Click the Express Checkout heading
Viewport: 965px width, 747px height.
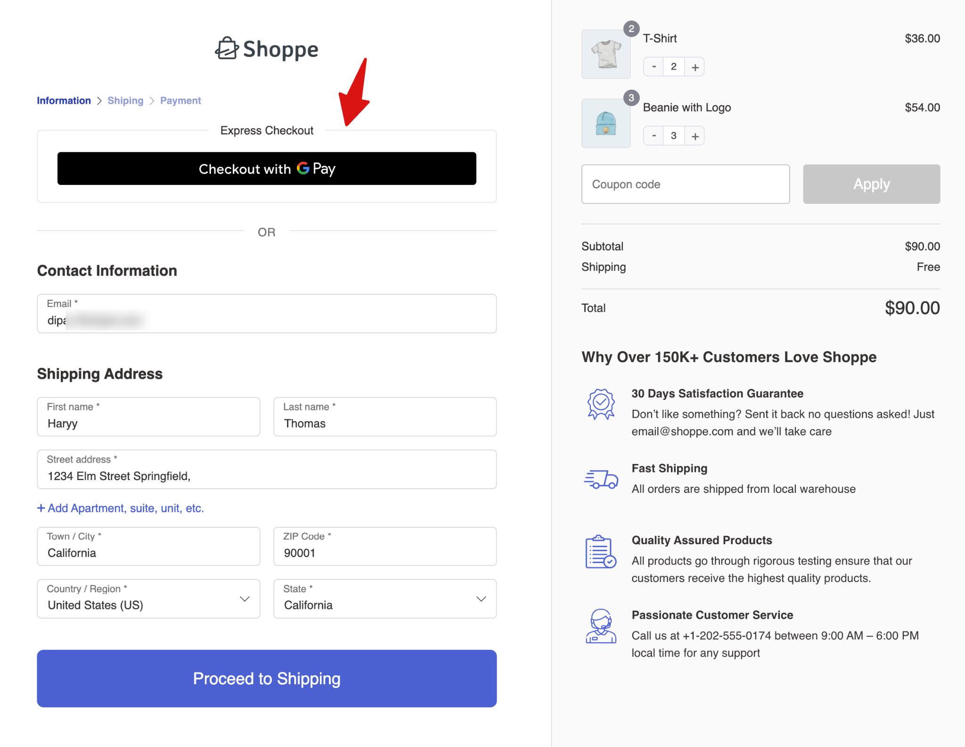pyautogui.click(x=267, y=130)
